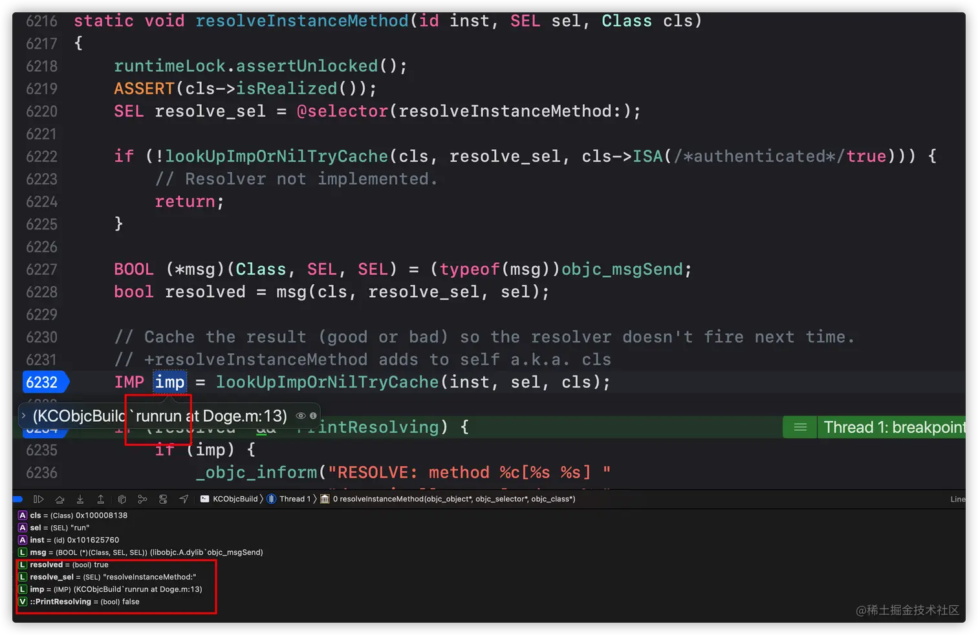Viewport: 978px width, 635px height.
Task: Select the msg variable row
Action: 140,552
